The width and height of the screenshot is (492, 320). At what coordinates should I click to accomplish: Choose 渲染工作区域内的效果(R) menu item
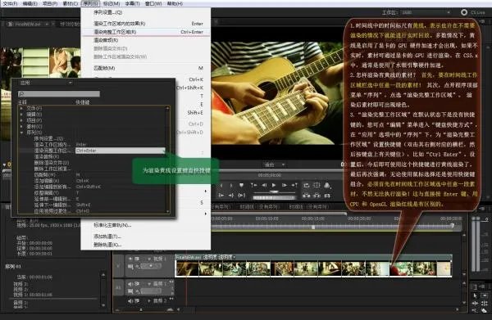pos(146,24)
